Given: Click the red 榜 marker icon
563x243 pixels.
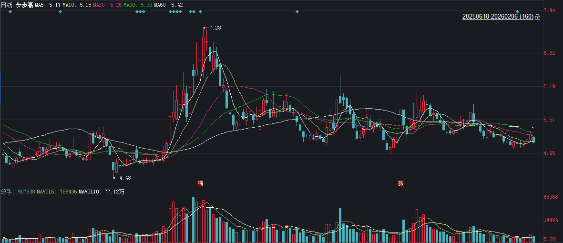Looking at the screenshot, I should (201, 183).
